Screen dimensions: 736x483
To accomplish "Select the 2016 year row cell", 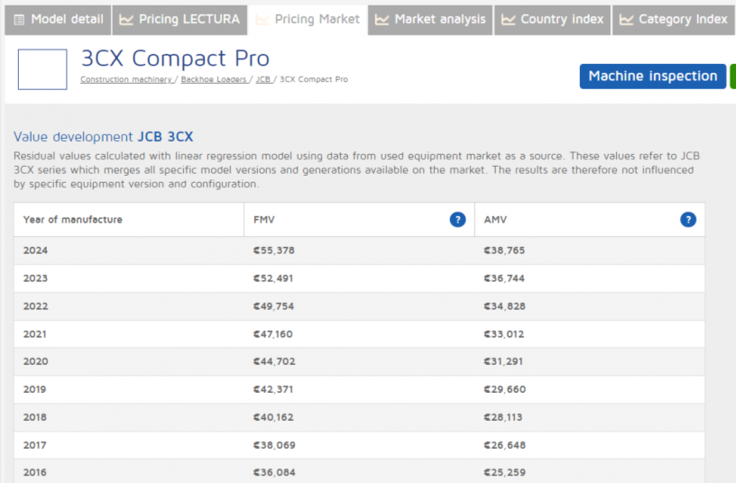I will (x=129, y=471).
